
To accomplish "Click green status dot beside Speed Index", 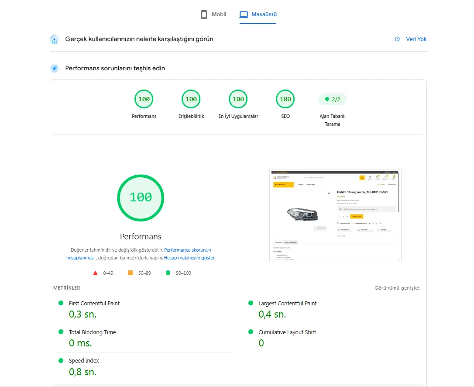I will (61, 360).
